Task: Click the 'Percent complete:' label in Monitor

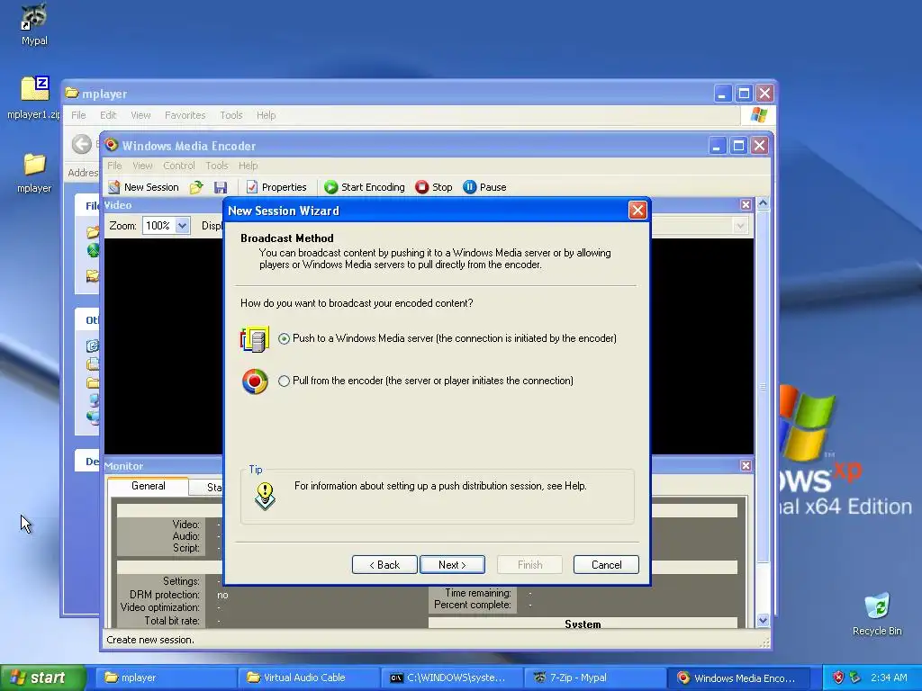Action: (473, 605)
